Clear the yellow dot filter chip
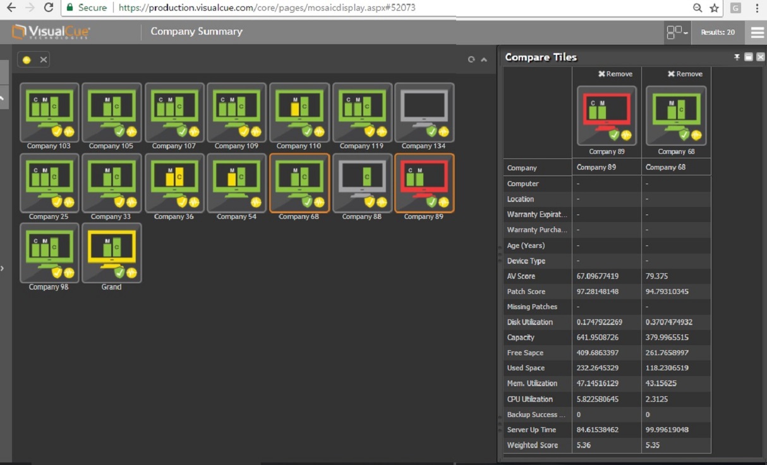767x465 pixels. [44, 60]
